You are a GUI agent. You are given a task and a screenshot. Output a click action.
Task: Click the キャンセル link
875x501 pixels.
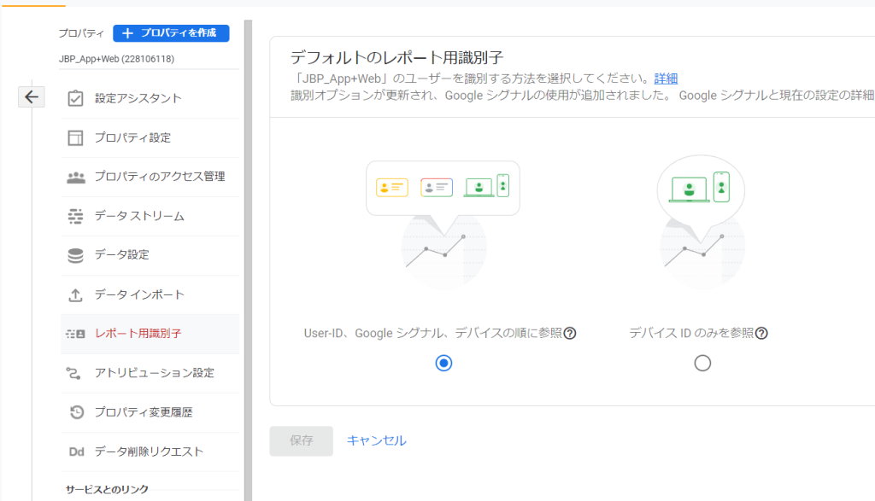(377, 440)
